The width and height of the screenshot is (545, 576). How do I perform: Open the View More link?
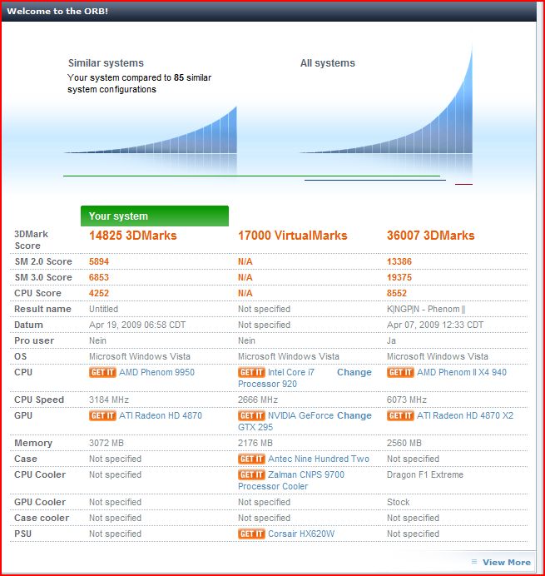pos(507,562)
